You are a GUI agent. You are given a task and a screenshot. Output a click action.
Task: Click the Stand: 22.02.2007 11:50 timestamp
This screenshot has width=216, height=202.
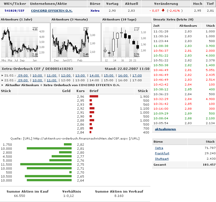pyautogui.click(x=127, y=69)
